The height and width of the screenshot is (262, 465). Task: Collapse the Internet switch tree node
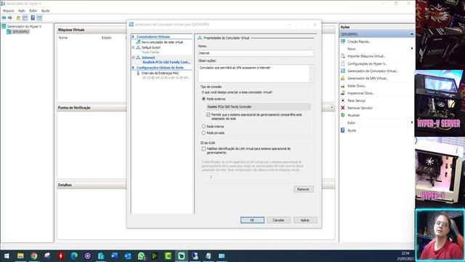(133, 57)
